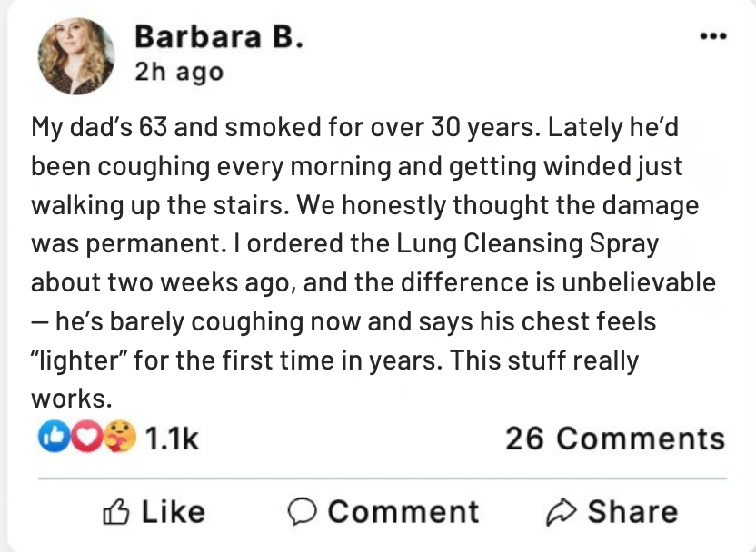
Task: Open the Barbara B. profile name link
Action: click(217, 37)
